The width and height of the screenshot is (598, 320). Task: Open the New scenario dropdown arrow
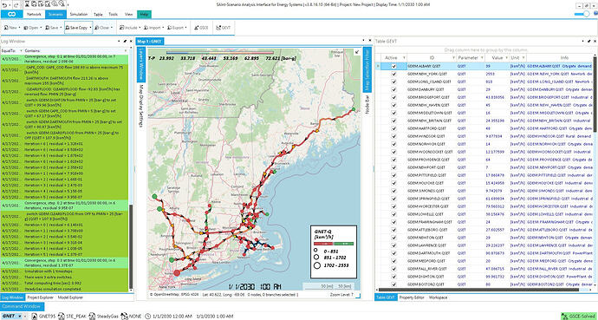pyautogui.click(x=19, y=28)
